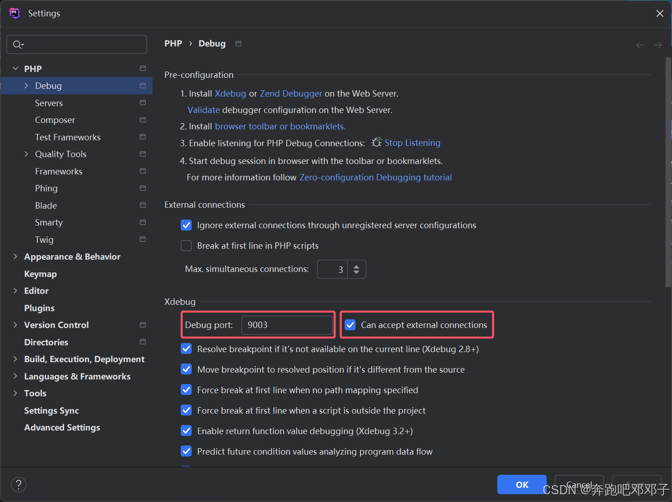Open Settings Sync page

click(51, 410)
